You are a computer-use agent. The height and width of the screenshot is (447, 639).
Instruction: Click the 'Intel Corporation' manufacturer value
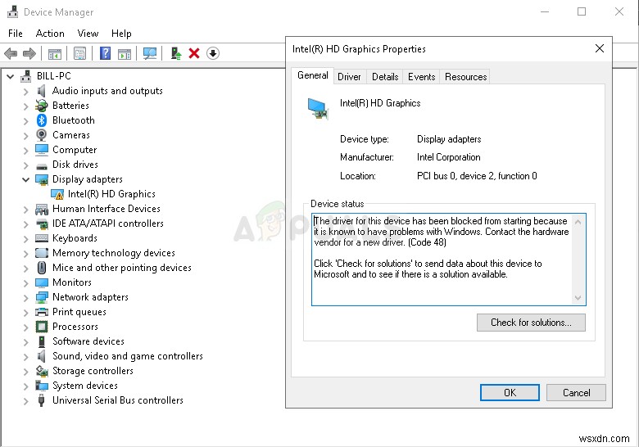coord(448,157)
